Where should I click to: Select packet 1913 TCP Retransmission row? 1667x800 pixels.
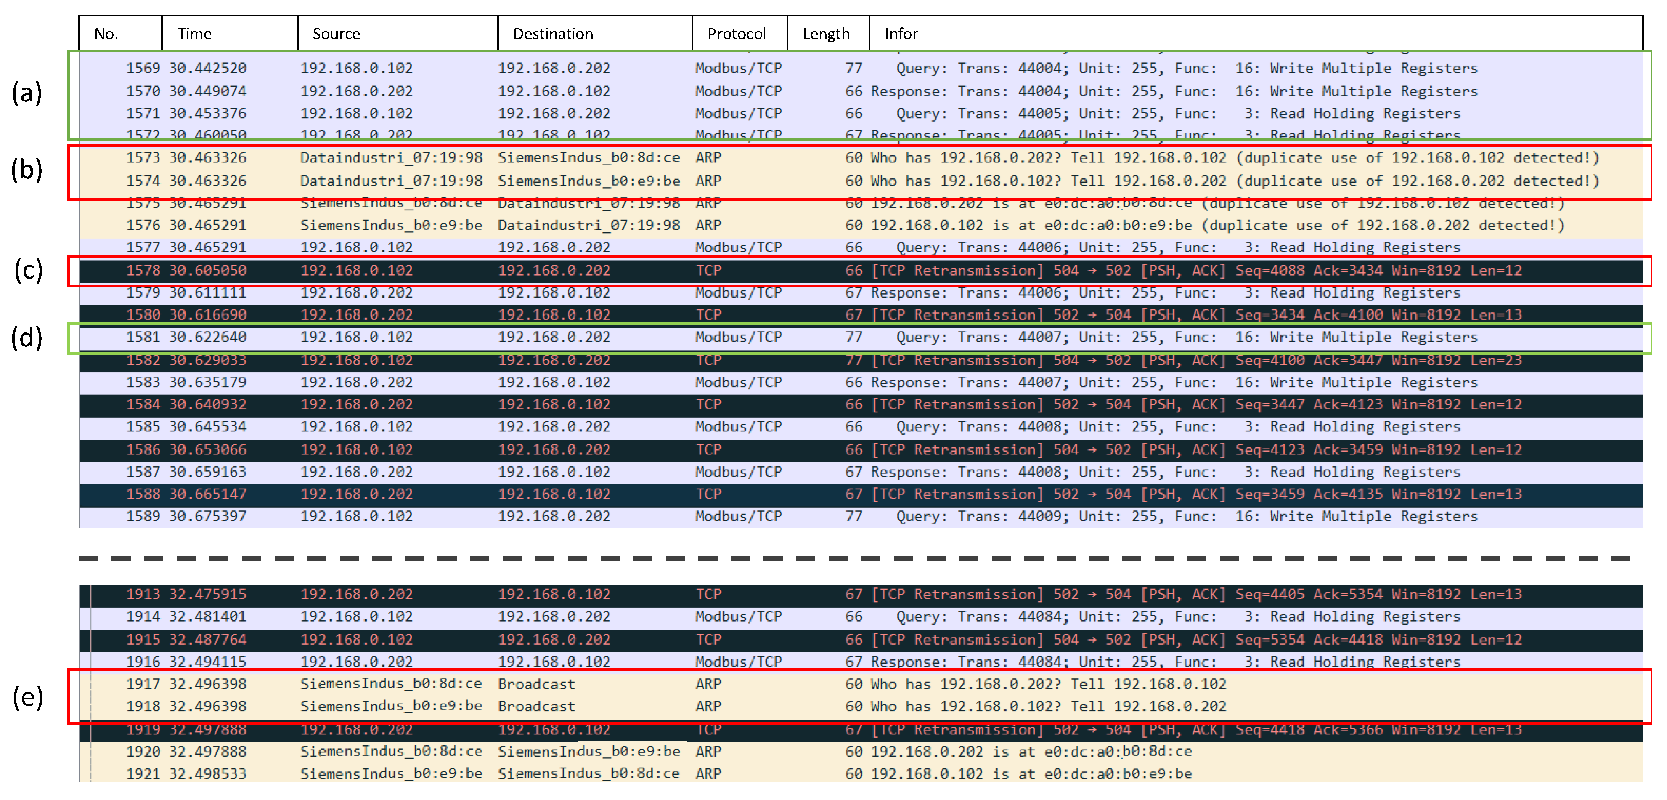click(x=841, y=594)
